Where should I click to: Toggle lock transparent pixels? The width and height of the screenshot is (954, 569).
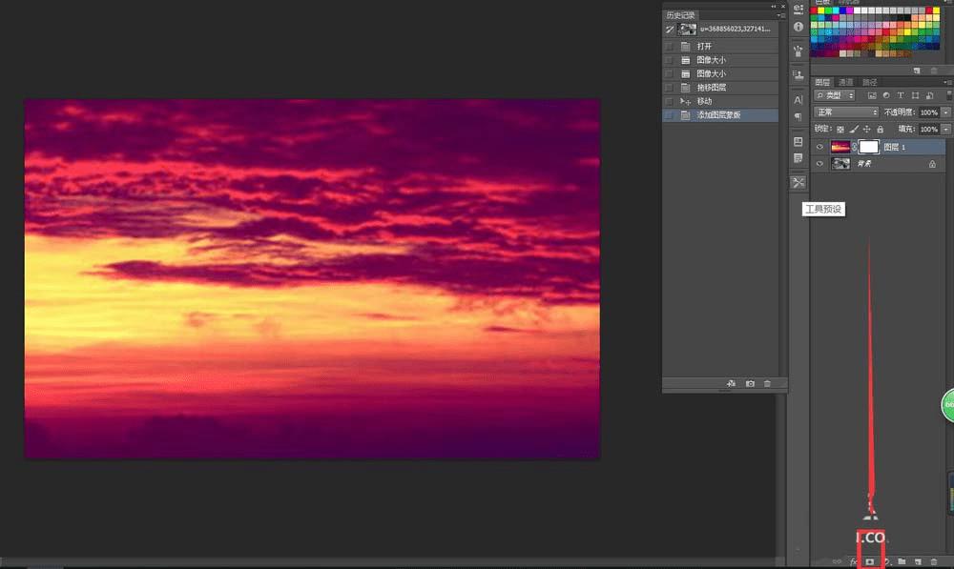[x=840, y=130]
